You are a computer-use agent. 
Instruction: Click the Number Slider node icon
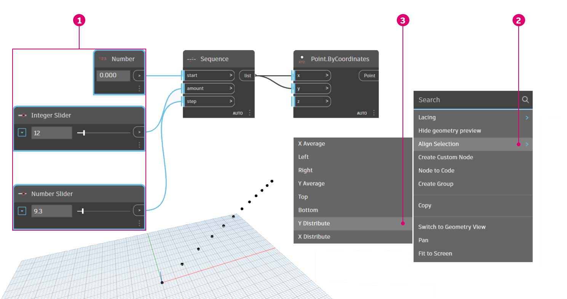point(22,194)
